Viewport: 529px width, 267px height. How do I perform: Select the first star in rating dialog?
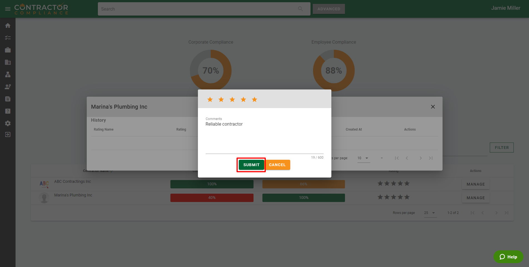[210, 99]
